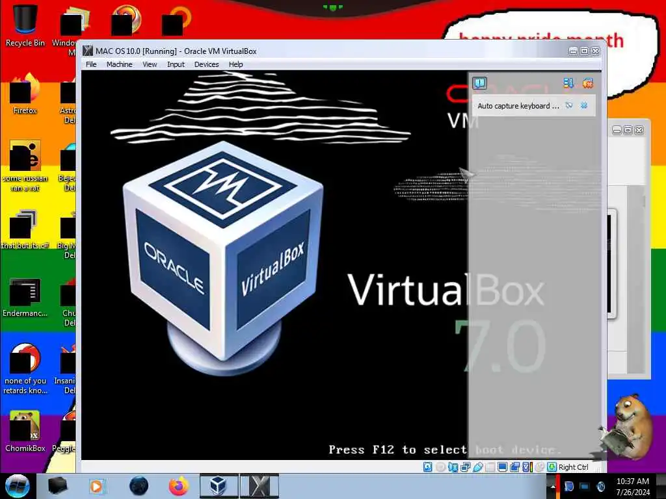666x499 pixels.
Task: Select the thatbutits.c# desktop icon
Action: point(25,229)
